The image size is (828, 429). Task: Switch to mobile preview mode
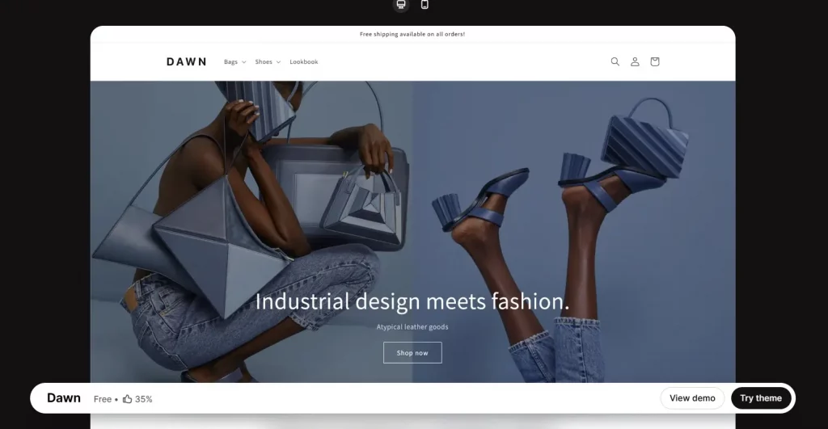(425, 5)
